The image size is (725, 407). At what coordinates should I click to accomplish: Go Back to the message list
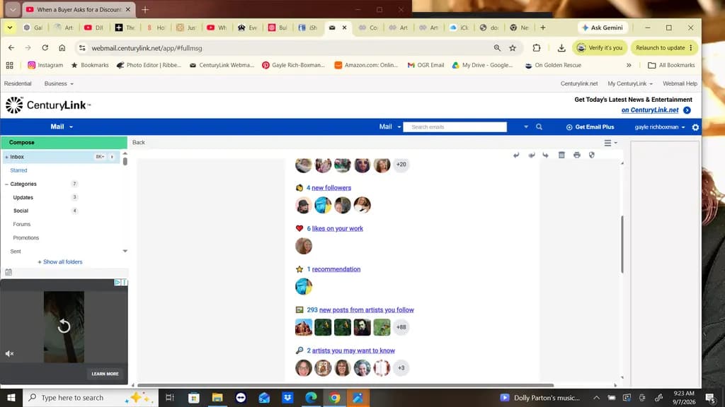[138, 143]
